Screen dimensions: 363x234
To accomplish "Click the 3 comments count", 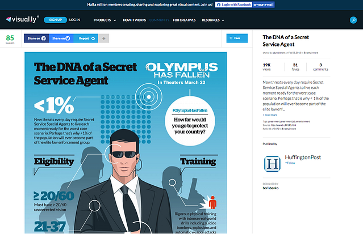I will tap(320, 67).
